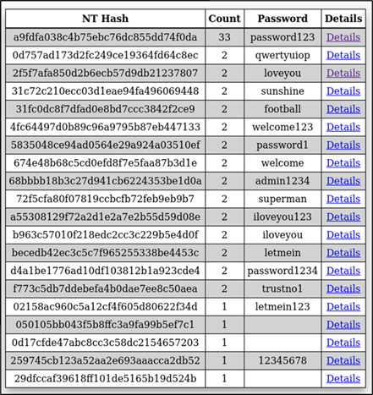The width and height of the screenshot is (373, 395).
Task: Open Details link for football row
Action: click(343, 109)
